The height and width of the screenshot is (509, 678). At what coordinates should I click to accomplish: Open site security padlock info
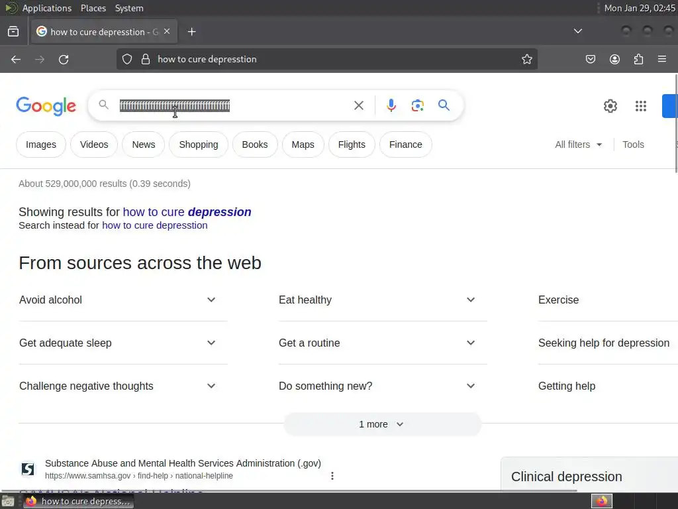coord(146,59)
